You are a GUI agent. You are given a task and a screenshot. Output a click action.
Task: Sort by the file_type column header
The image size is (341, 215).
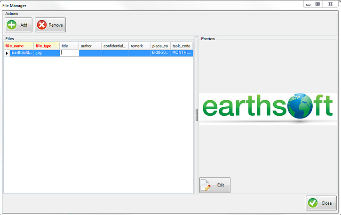click(x=46, y=46)
